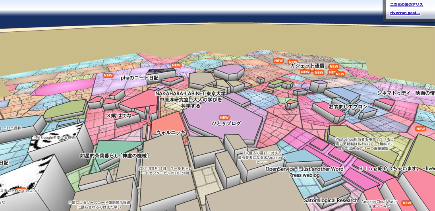Click the NEW badge beside Amazon CloudWatch label

407,203
